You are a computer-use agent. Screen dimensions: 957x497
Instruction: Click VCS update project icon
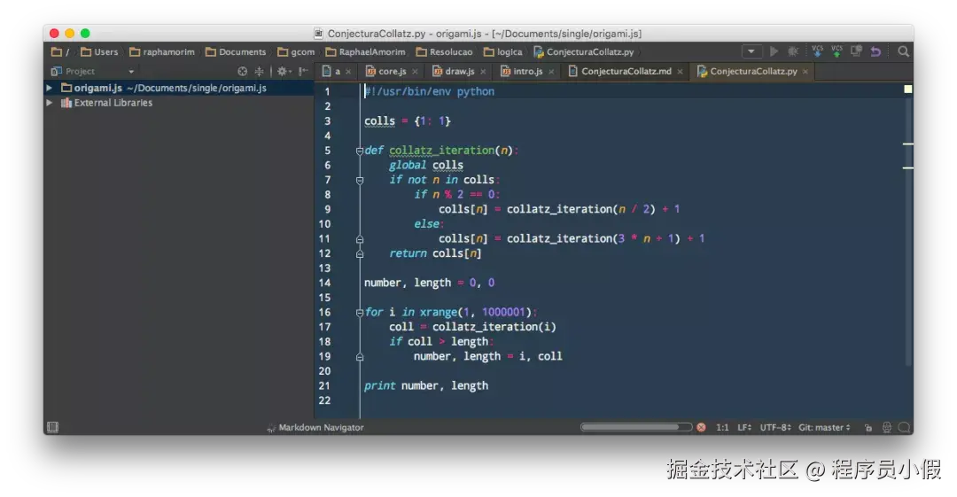(x=817, y=51)
